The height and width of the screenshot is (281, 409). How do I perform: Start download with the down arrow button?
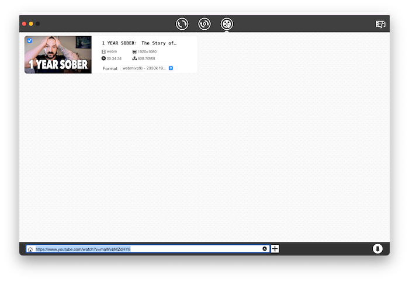pos(378,249)
